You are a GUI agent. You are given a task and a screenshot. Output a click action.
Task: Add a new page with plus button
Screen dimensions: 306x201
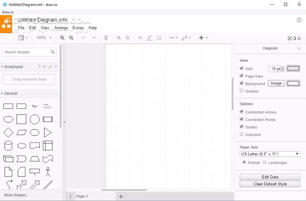point(121,196)
